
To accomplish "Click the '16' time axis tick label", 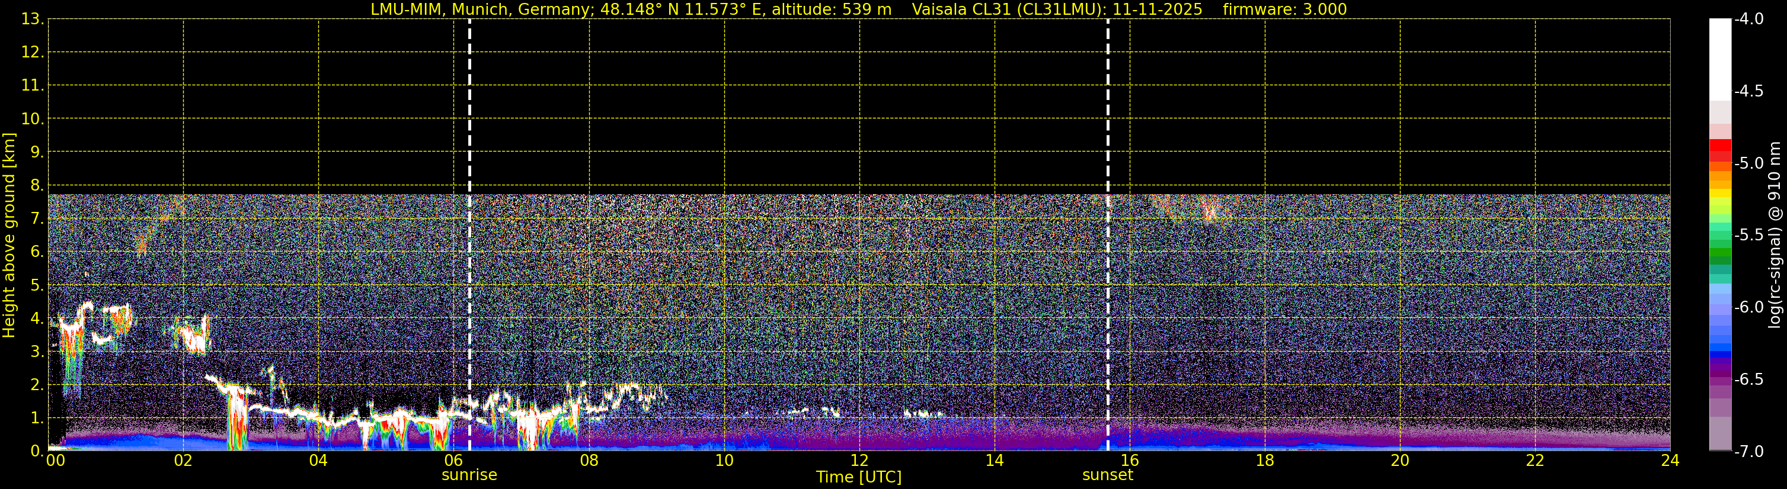I will tap(1130, 461).
